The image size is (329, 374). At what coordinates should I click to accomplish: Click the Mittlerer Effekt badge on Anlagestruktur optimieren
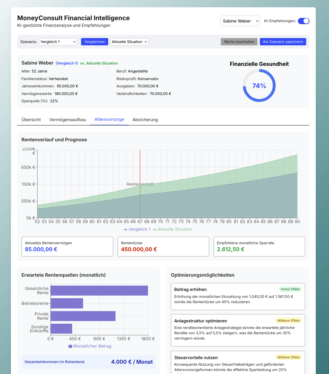(288, 321)
